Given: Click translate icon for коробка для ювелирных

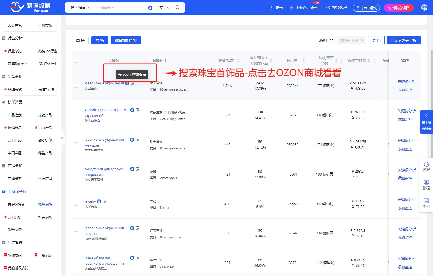Looking at the screenshot, I should pyautogui.click(x=132, y=110).
